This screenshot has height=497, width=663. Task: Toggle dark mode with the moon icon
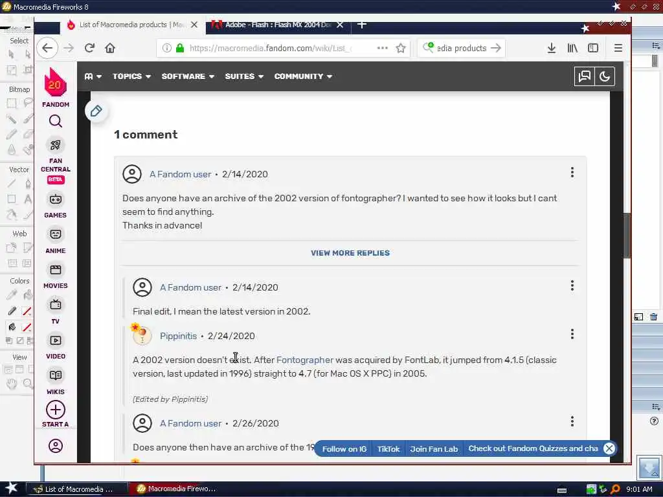(x=605, y=76)
